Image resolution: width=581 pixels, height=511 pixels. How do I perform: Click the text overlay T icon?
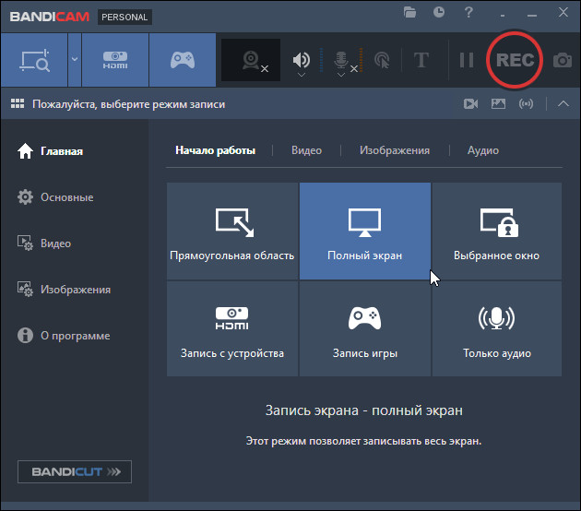click(421, 60)
